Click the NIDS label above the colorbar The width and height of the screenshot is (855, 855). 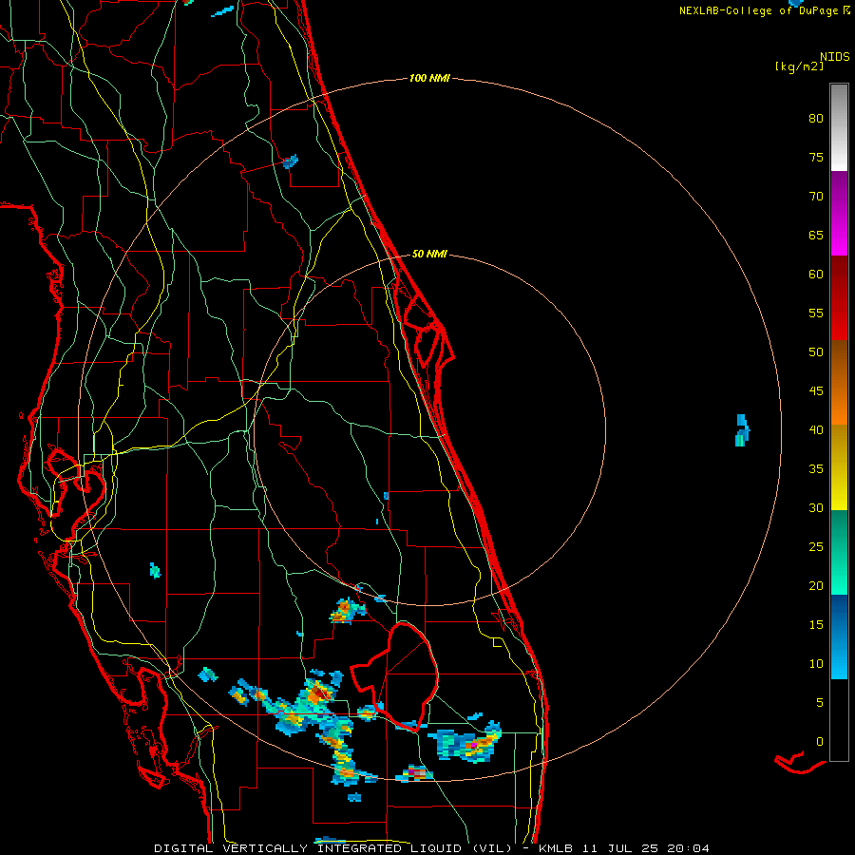[x=834, y=57]
